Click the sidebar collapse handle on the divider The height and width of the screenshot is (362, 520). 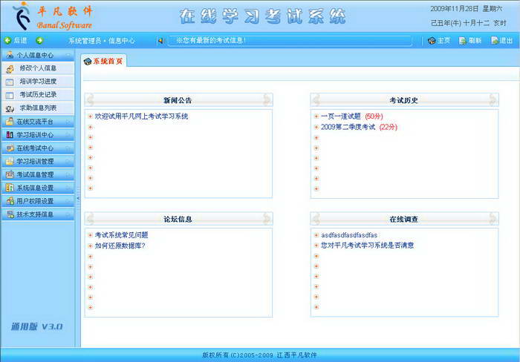[x=78, y=198]
